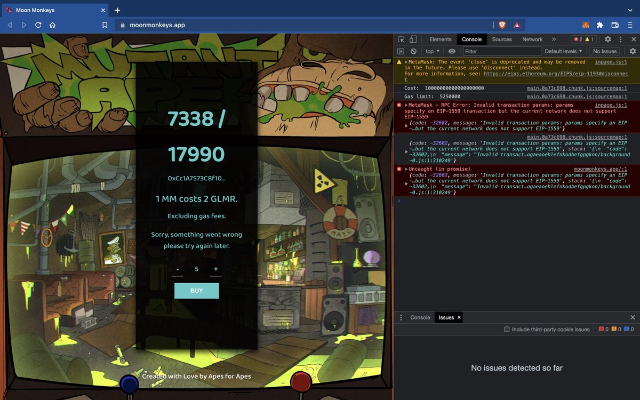640x400 pixels.
Task: Open console settings gear next to No Issues
Action: (633, 51)
